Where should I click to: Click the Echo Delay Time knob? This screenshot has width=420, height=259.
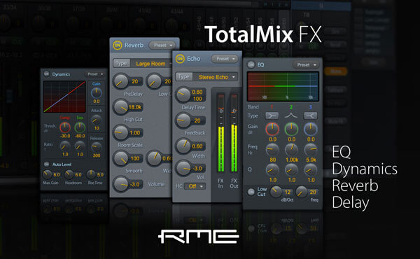tap(183, 94)
